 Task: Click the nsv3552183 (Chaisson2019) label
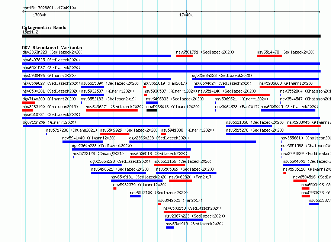109,99
